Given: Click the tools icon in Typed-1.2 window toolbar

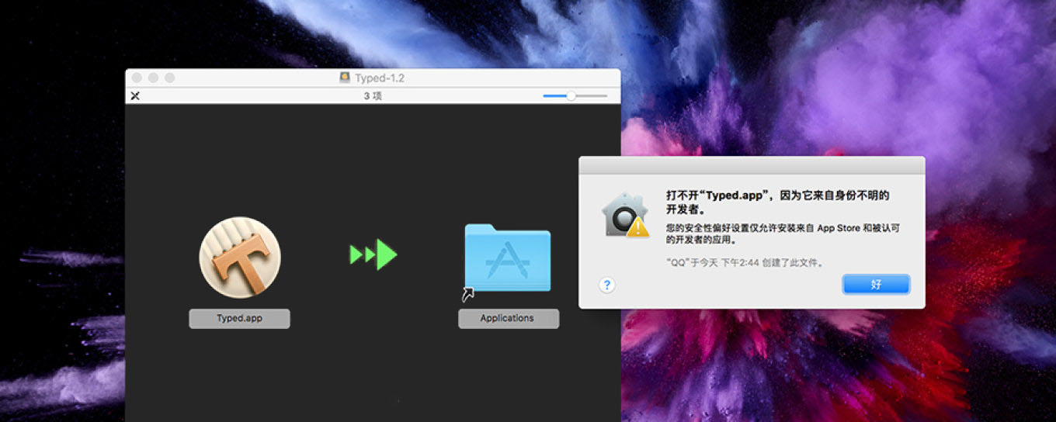Looking at the screenshot, I should [135, 96].
